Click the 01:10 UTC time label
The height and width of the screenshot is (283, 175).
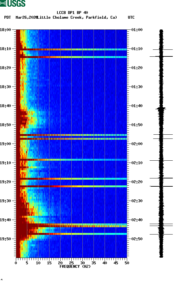coord(137,49)
